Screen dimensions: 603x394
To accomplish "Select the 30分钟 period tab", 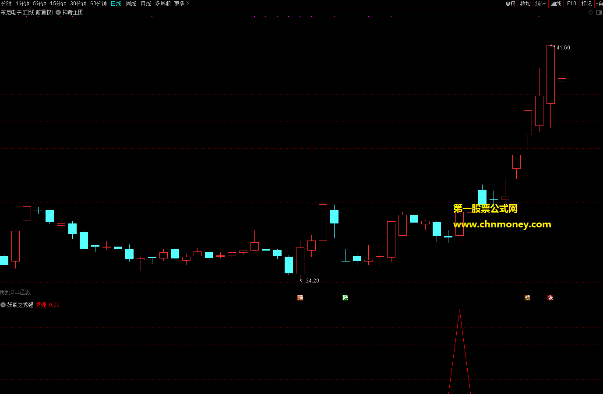I will tap(78, 3).
